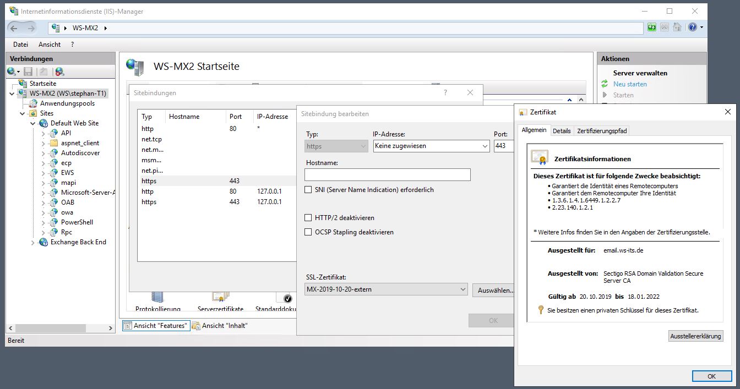This screenshot has height=389, width=740.
Task: Click the owa application icon in tree
Action: (54, 212)
